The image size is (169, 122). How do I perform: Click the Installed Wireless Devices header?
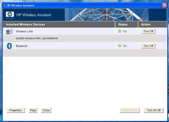[x=26, y=24]
